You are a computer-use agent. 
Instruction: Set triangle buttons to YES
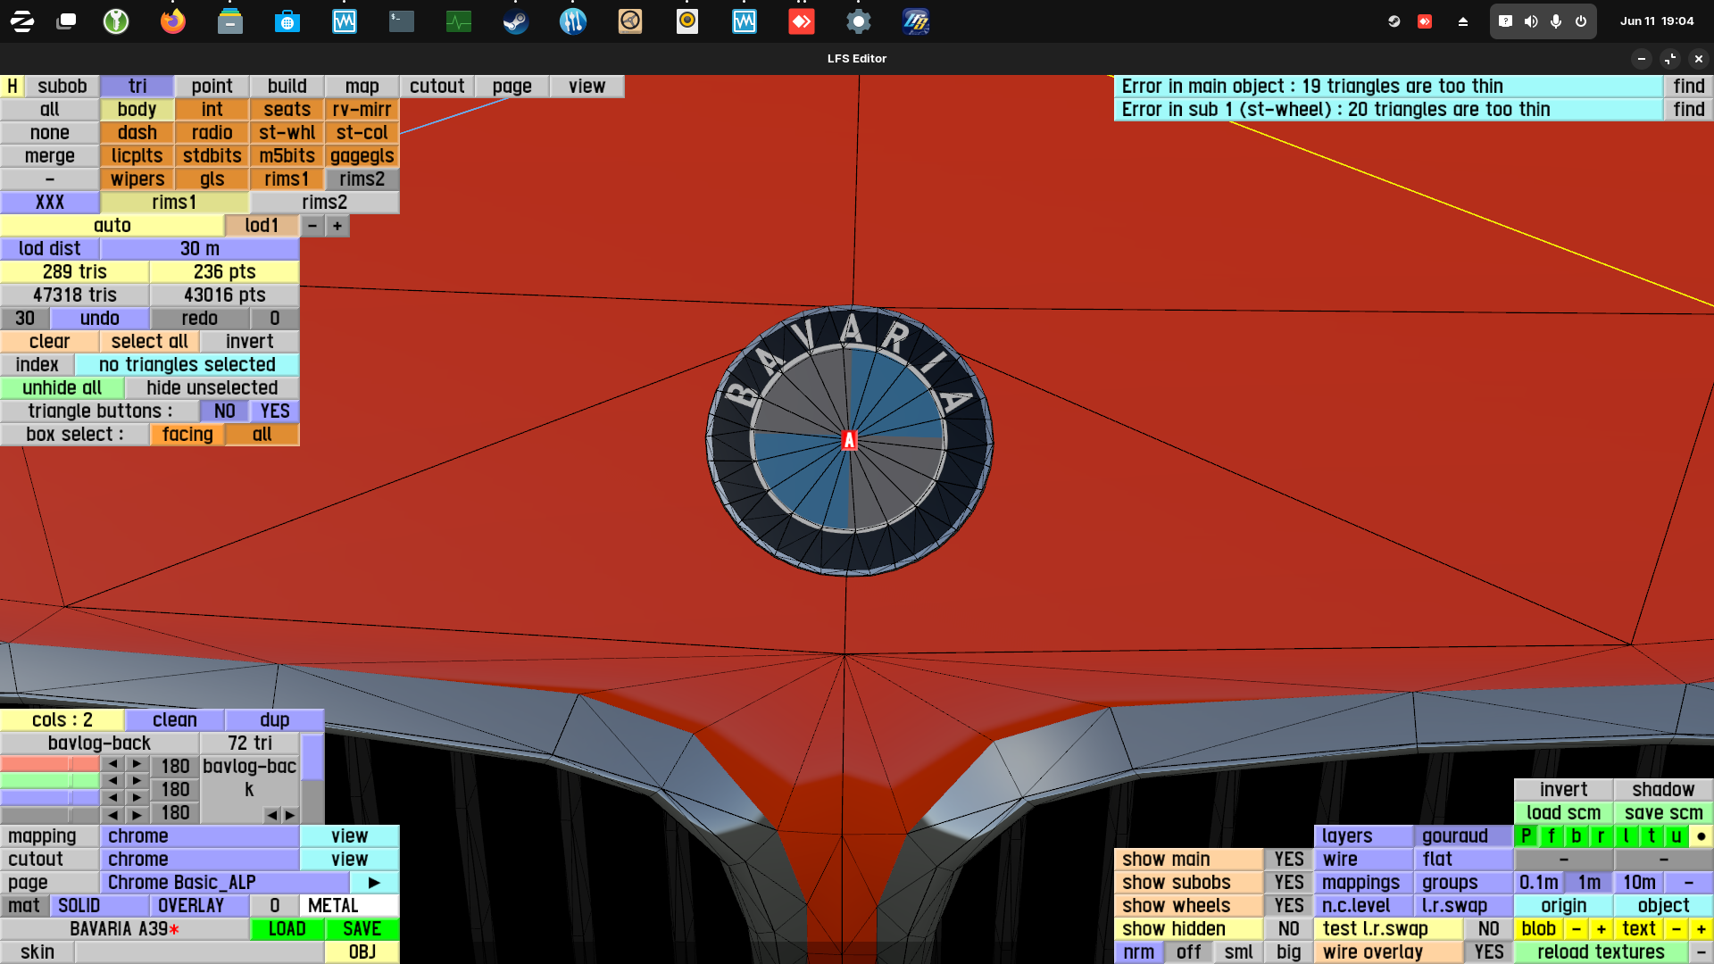[274, 411]
